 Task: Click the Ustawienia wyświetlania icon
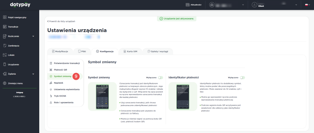tap(51, 89)
